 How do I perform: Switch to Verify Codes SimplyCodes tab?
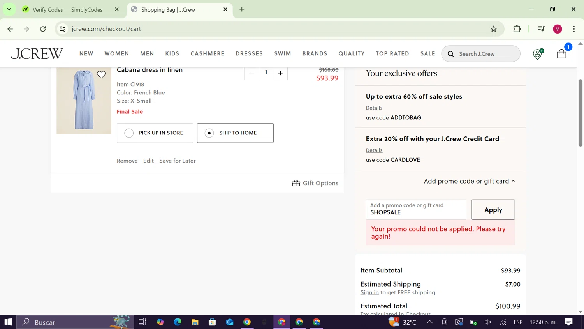coord(67,9)
